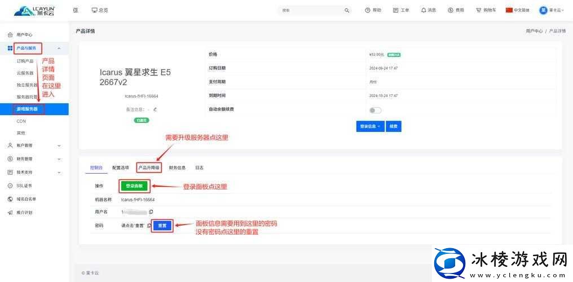
Task: Copy the 密码 with its copy icon
Action: click(149, 226)
